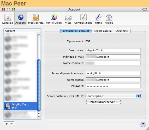Select the Informazioni account tab
This screenshot has height=130, width=149.
tap(76, 31)
